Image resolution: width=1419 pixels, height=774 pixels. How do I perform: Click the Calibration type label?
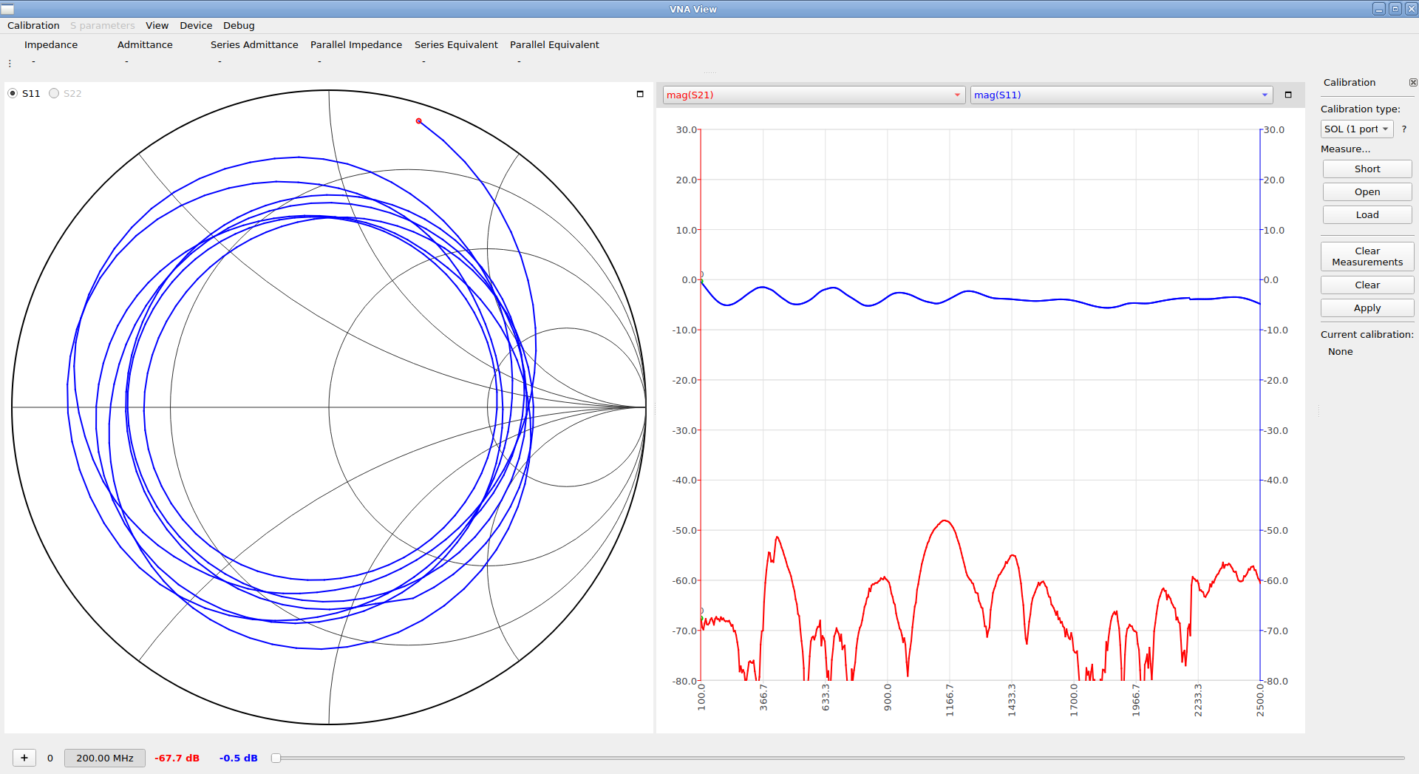coord(1360,109)
